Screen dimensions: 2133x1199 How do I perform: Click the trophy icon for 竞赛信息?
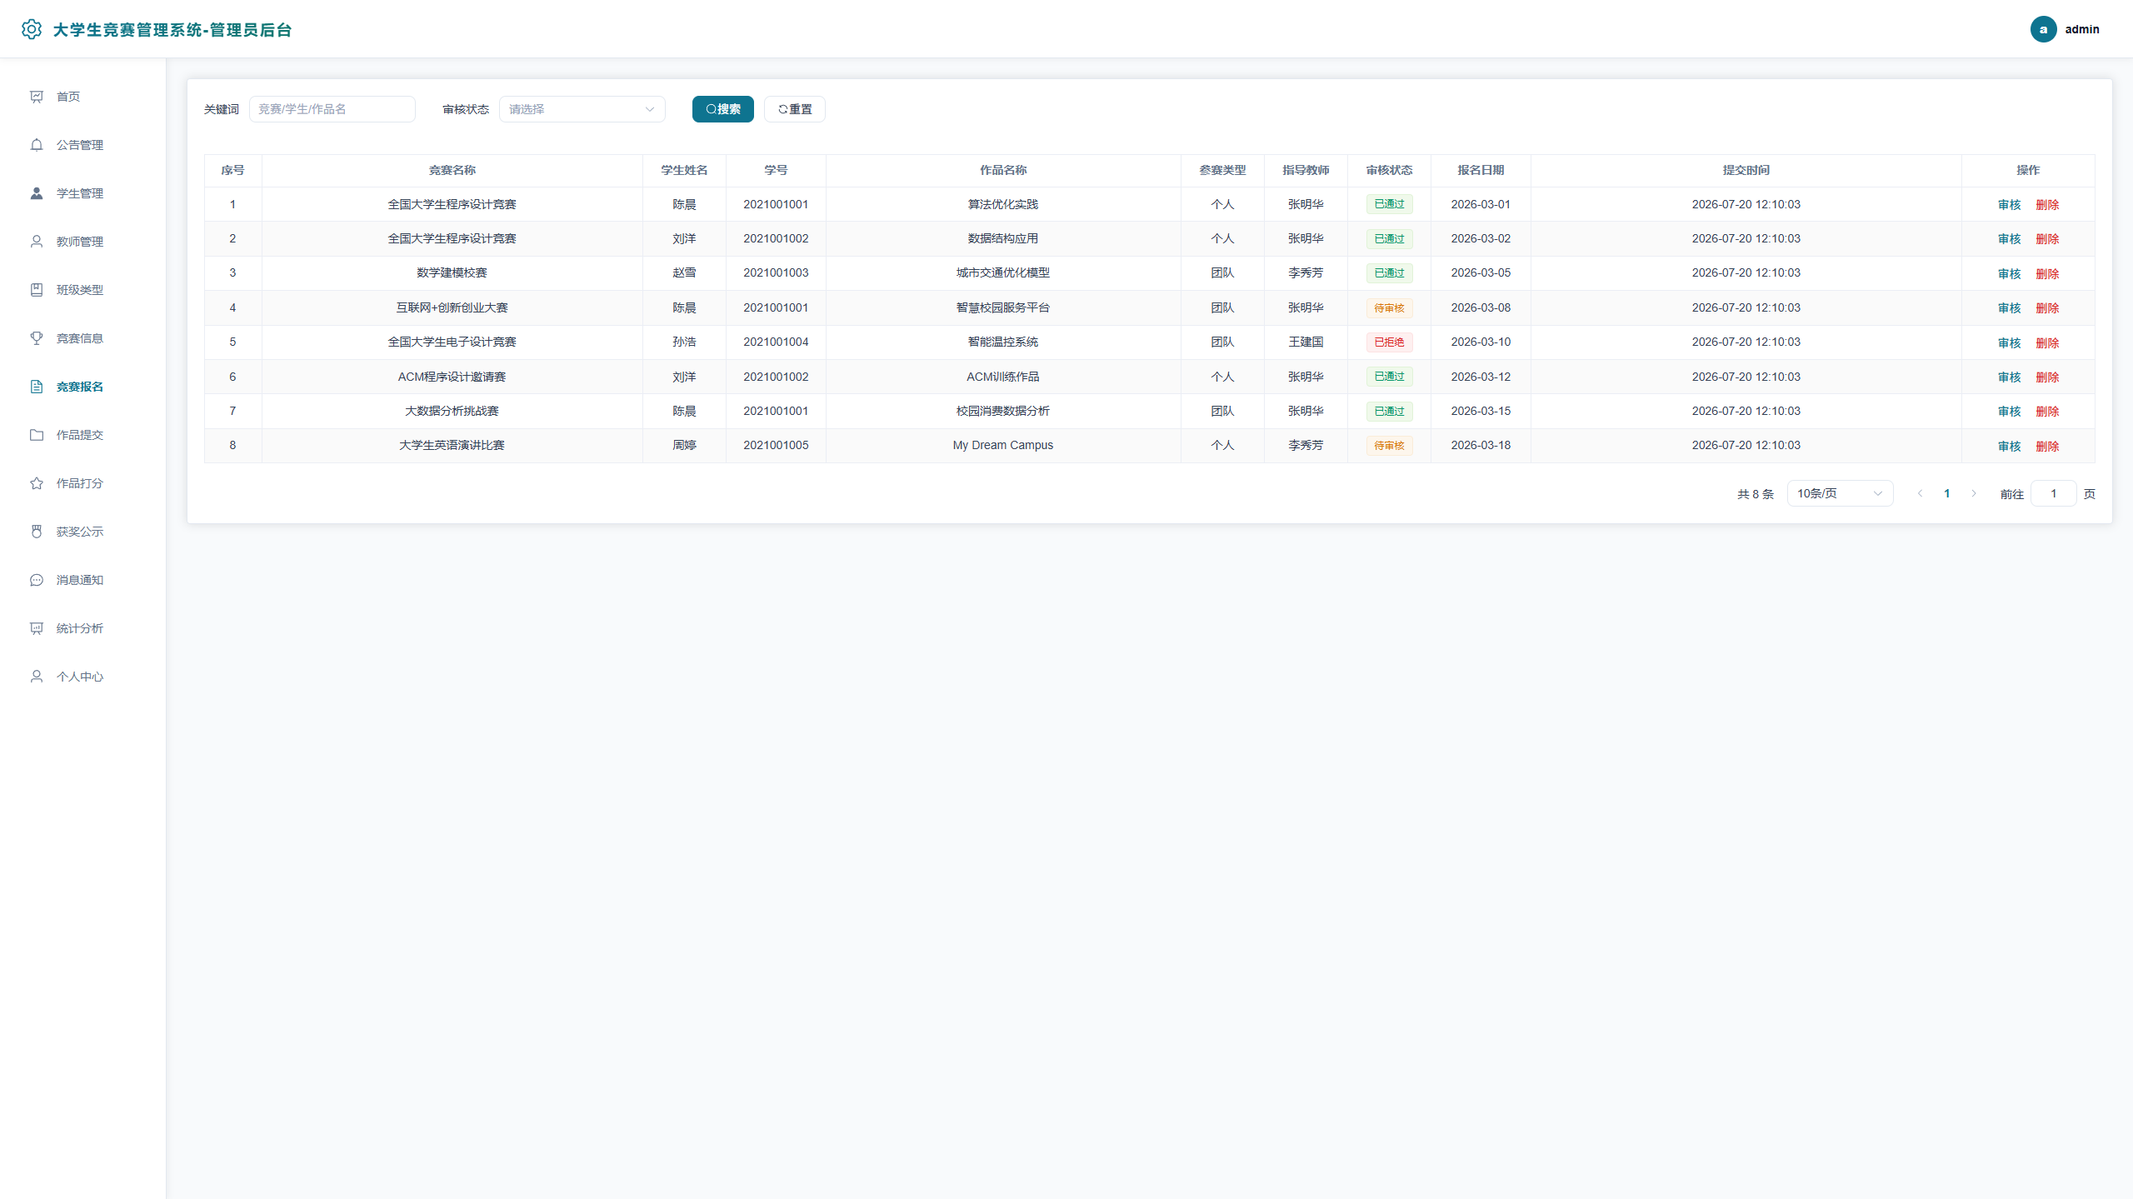(x=37, y=338)
